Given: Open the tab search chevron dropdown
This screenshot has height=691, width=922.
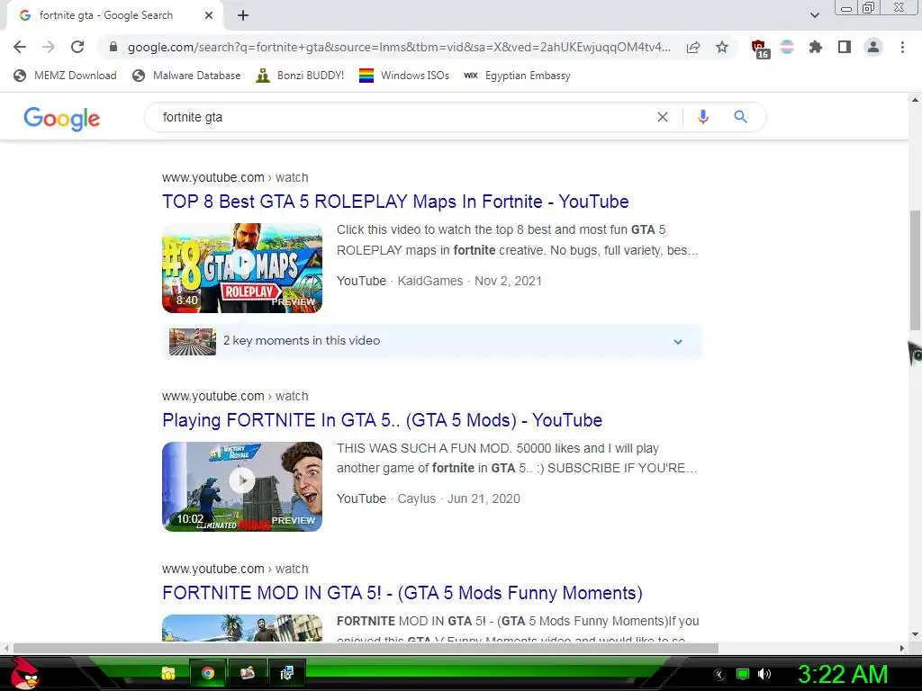Looking at the screenshot, I should coord(814,15).
